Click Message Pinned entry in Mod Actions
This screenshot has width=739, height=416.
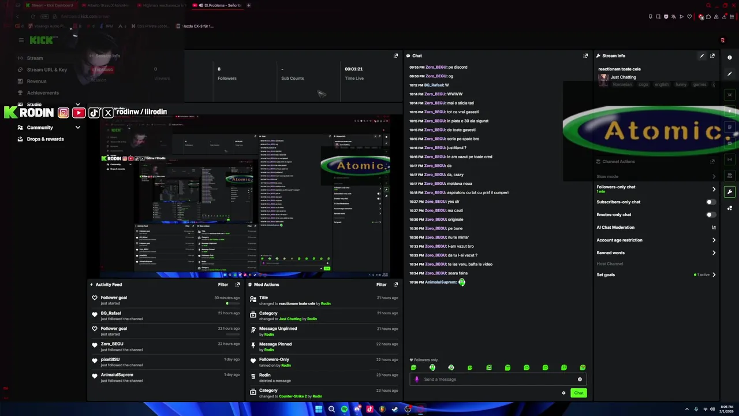pos(323,347)
